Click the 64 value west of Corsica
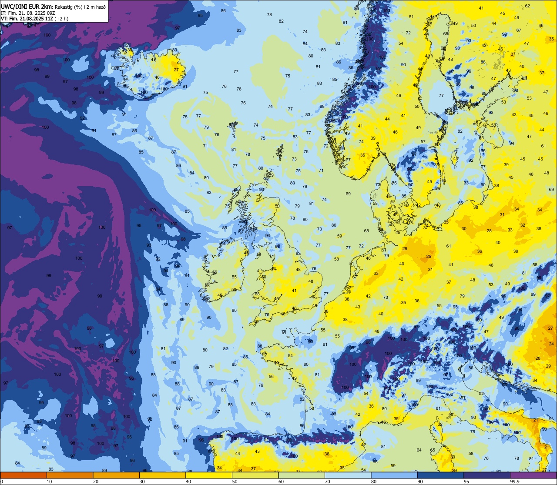Viewport: 557px width, 485px height. [419, 450]
